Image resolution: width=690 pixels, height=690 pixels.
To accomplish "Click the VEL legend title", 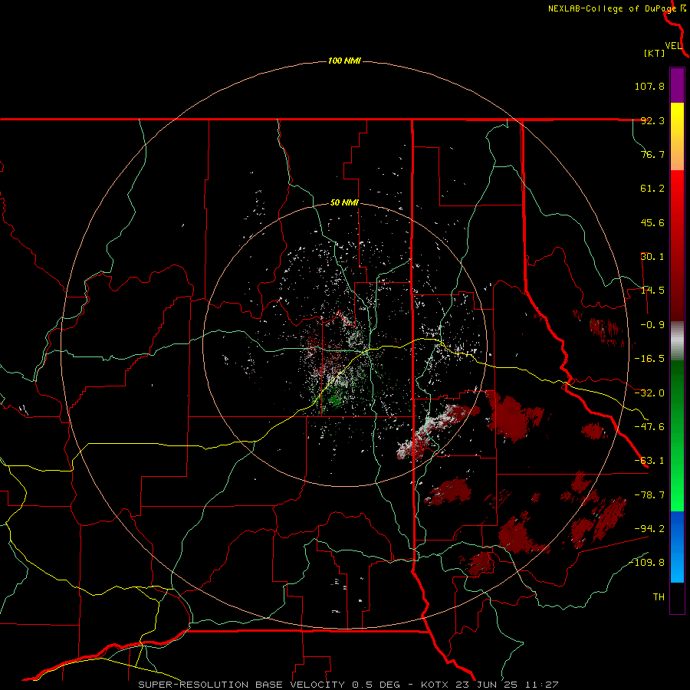I will 673,46.
